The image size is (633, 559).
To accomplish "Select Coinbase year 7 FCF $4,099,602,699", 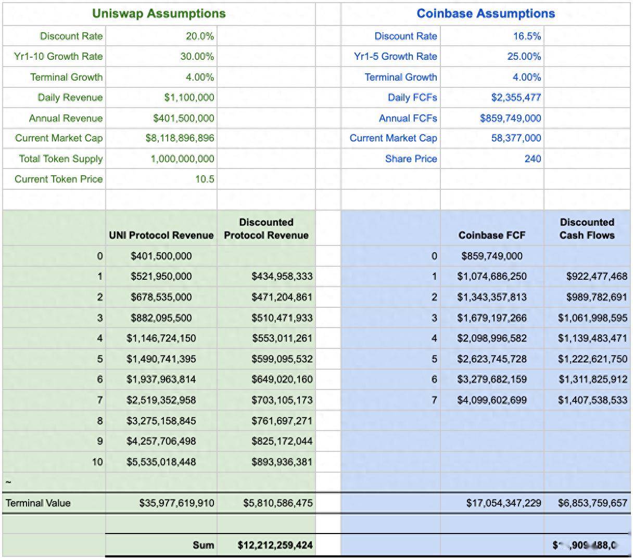I will click(x=492, y=400).
